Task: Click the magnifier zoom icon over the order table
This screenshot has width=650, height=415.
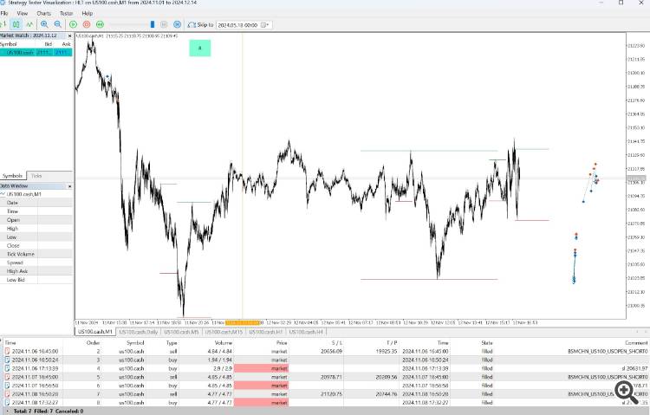Action: pos(627,392)
